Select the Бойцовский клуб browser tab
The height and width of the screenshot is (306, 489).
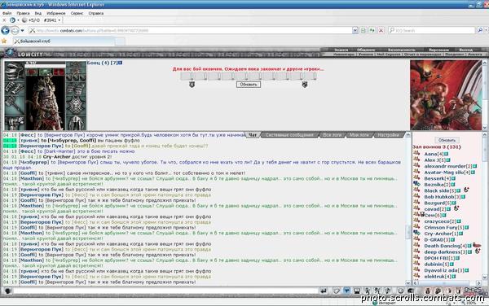64,41
